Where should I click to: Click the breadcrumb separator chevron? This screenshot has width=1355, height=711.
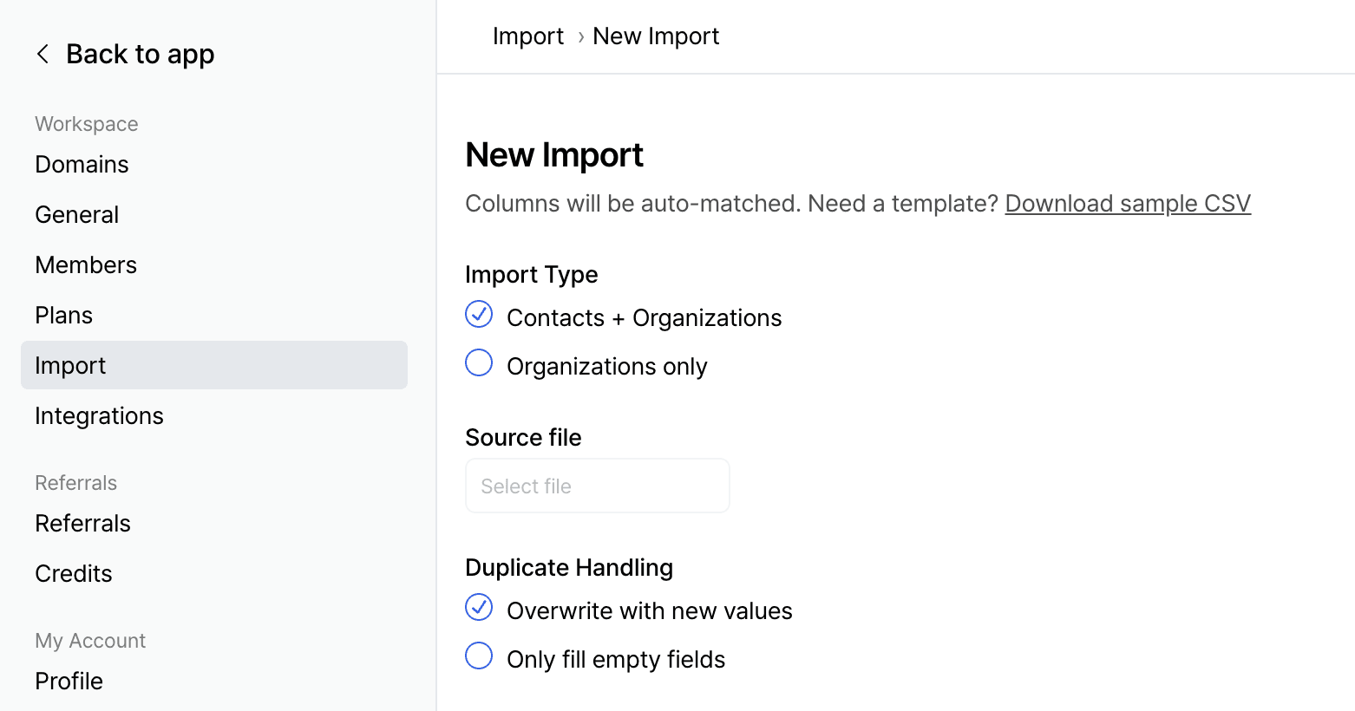coord(580,37)
